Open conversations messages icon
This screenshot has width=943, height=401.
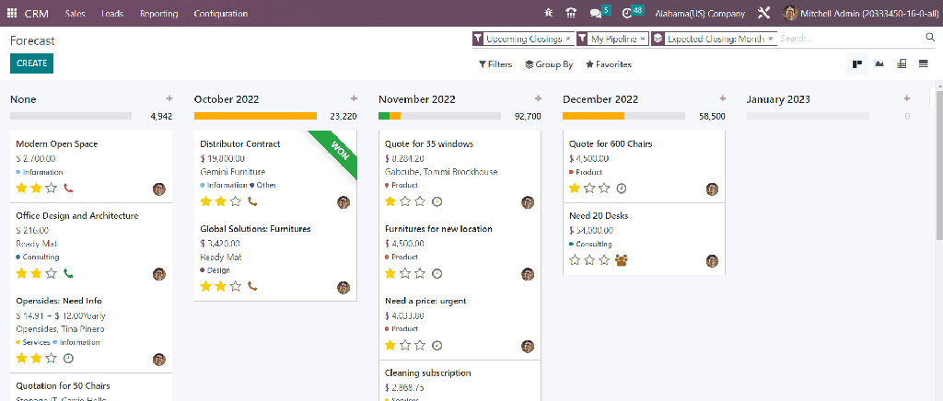596,13
